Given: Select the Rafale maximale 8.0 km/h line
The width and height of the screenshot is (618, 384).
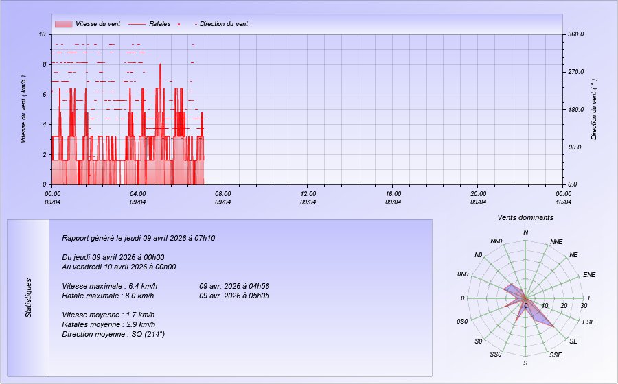Looking at the screenshot, I should click(x=108, y=296).
